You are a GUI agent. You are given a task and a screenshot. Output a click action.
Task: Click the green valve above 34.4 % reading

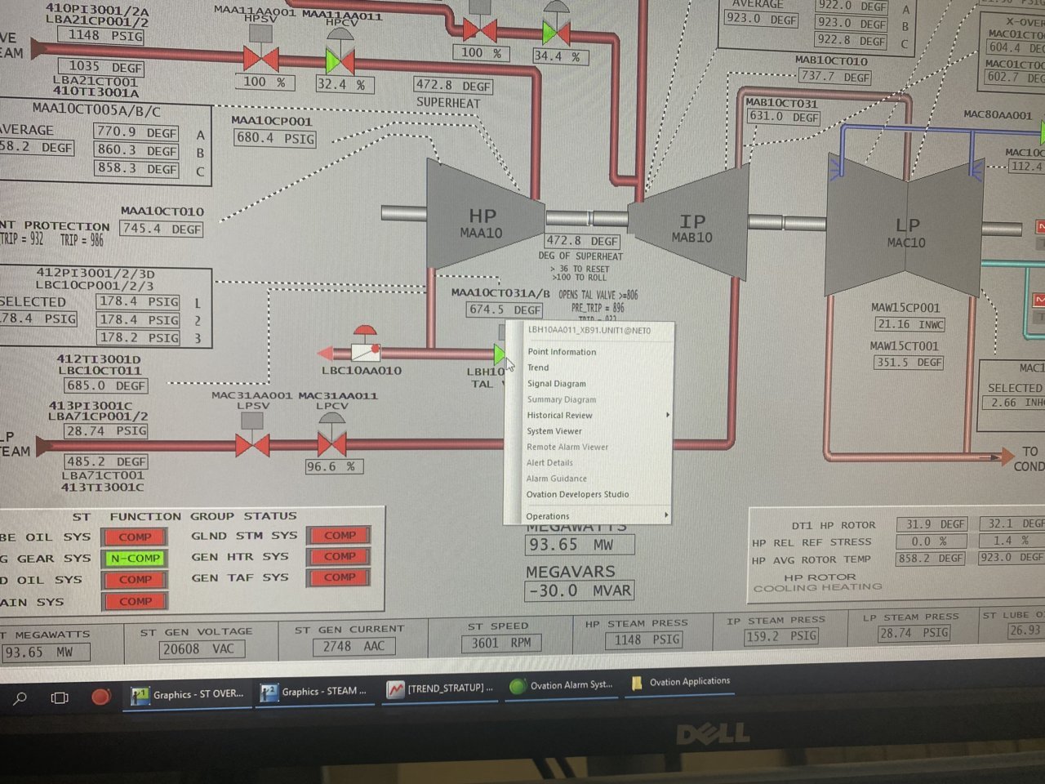pos(556,33)
